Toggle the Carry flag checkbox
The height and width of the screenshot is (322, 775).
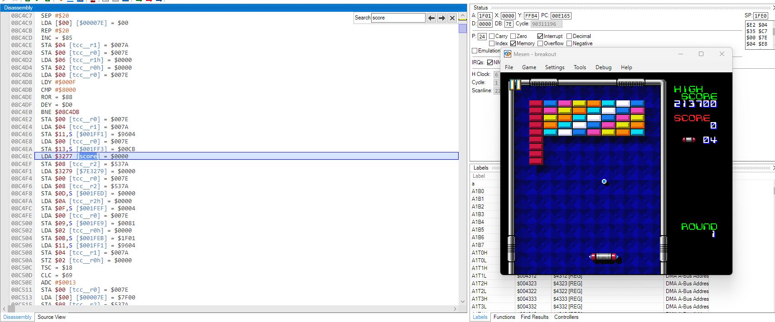point(492,36)
